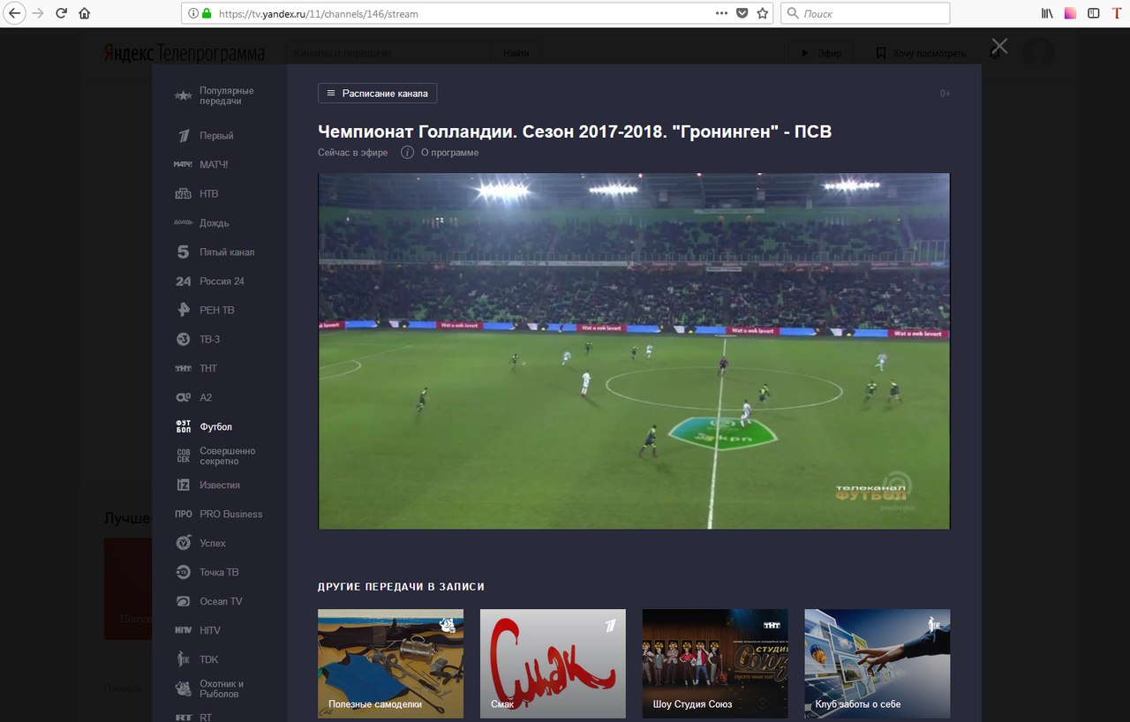Close the stream overlay with the X
This screenshot has height=722, width=1130.
[x=999, y=47]
